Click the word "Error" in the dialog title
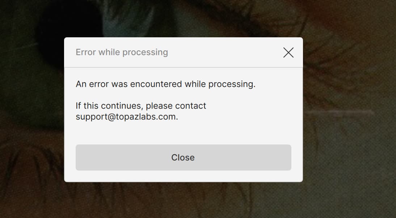The width and height of the screenshot is (396, 218). (86, 52)
